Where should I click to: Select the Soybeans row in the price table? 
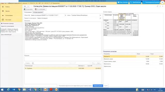coord(63,68)
